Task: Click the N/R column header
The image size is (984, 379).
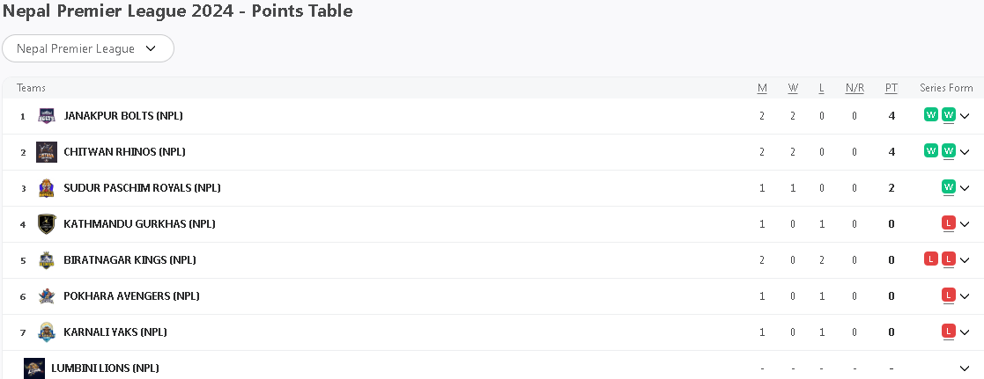Action: pyautogui.click(x=855, y=88)
